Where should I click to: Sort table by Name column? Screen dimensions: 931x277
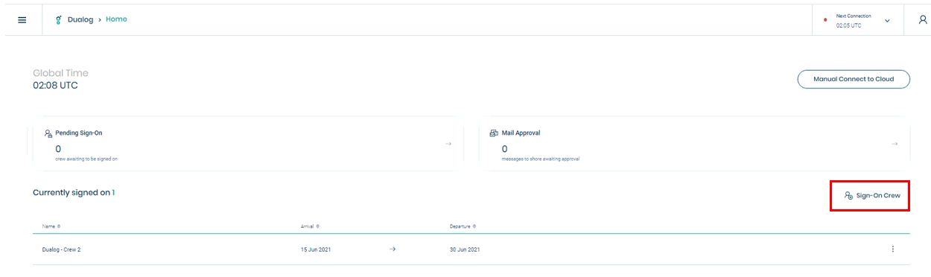coord(51,226)
